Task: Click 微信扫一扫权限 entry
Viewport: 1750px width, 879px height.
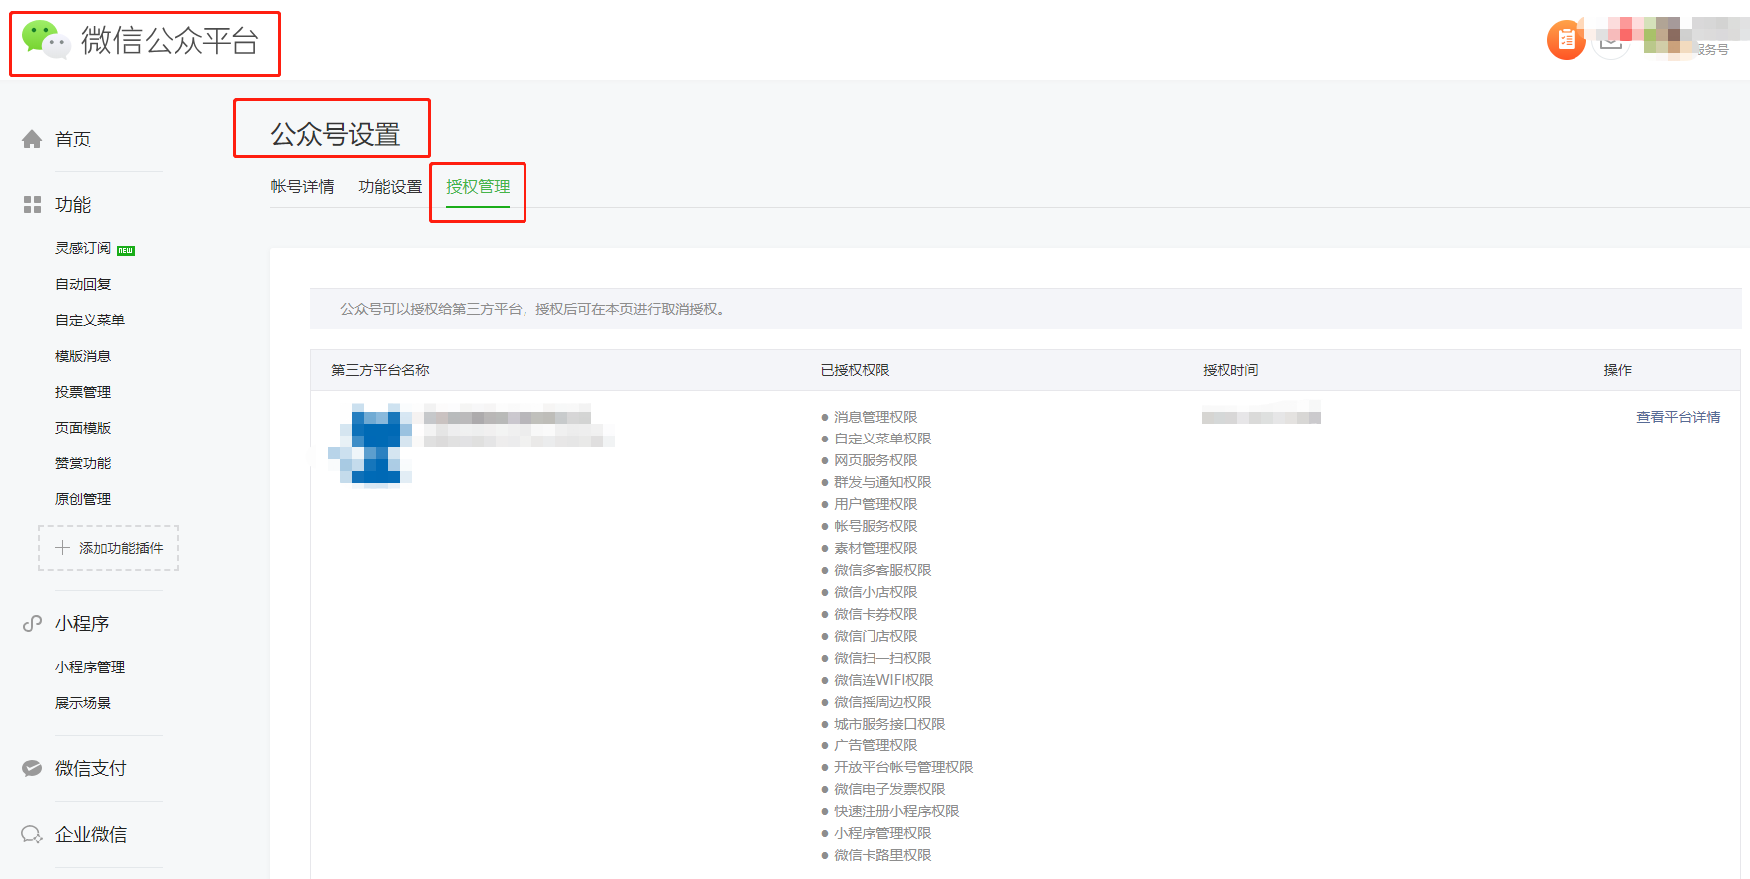Action: (882, 658)
